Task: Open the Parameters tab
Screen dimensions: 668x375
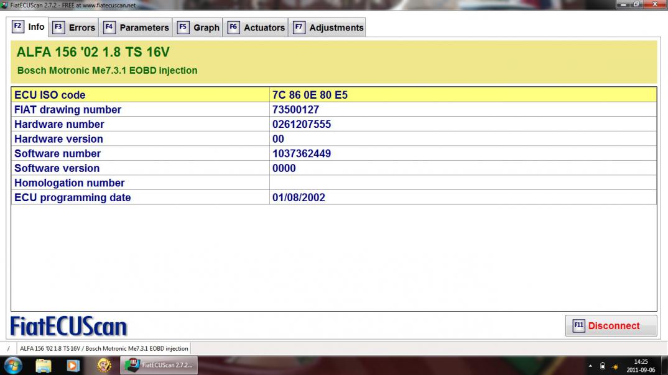Action: (136, 28)
